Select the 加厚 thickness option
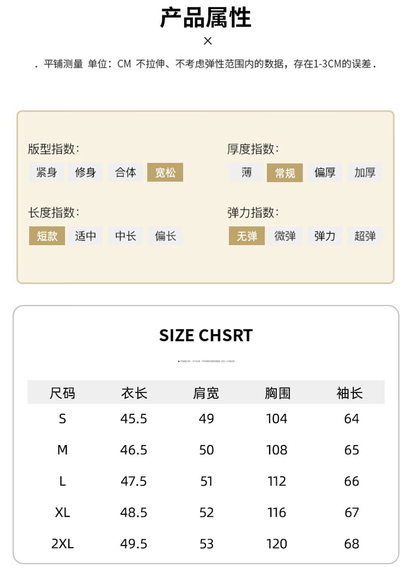Viewport: 411px width, 585px height. tap(365, 172)
